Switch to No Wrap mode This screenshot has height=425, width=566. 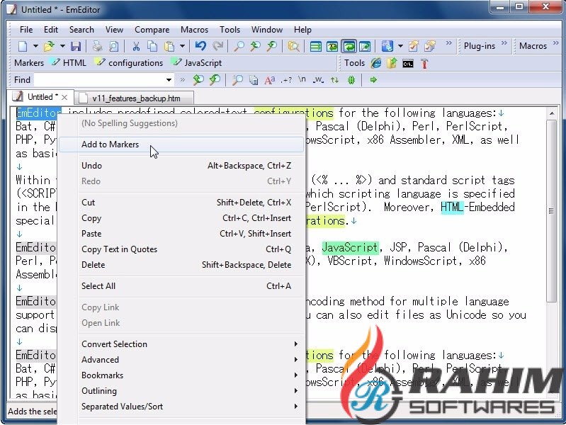click(315, 46)
